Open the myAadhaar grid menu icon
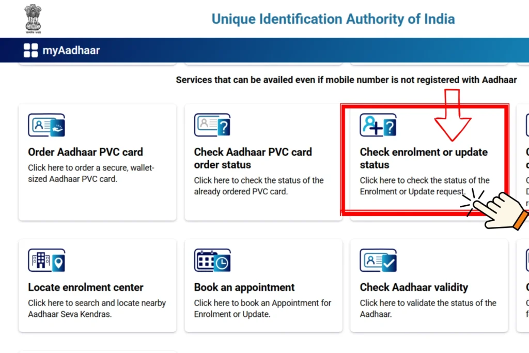 (30, 50)
